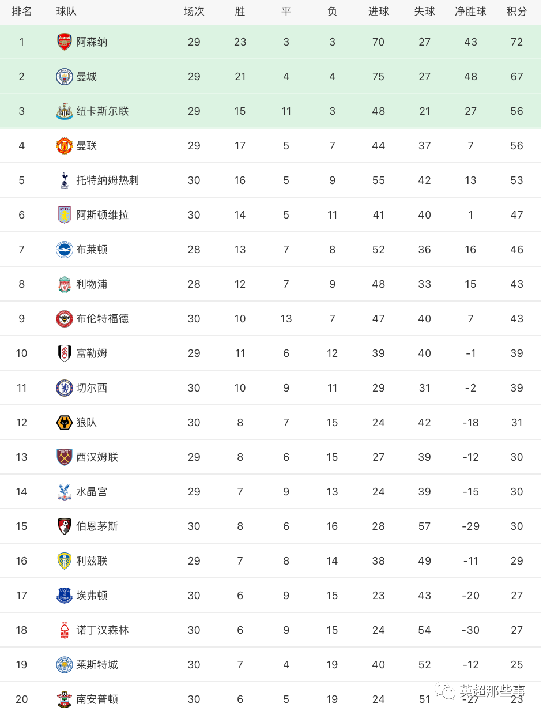The height and width of the screenshot is (715, 543).
Task: Click the Chelsea club crest
Action: pyautogui.click(x=64, y=388)
